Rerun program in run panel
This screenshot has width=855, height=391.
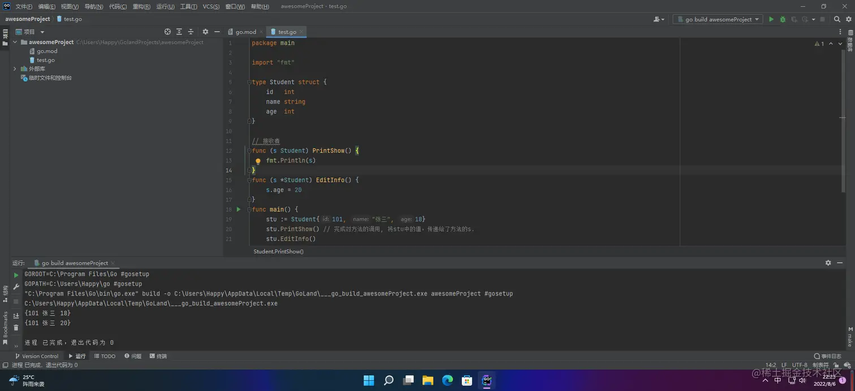click(16, 275)
